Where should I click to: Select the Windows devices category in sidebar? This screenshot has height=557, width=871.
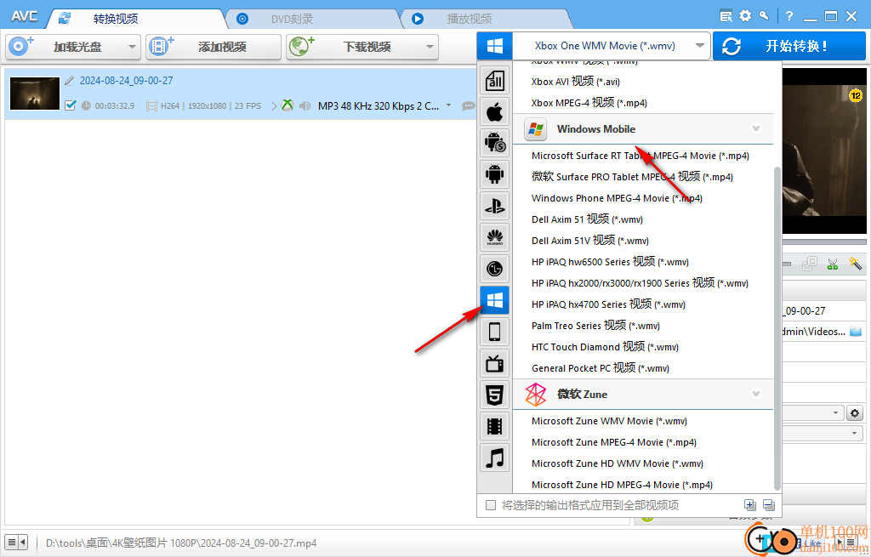point(494,300)
